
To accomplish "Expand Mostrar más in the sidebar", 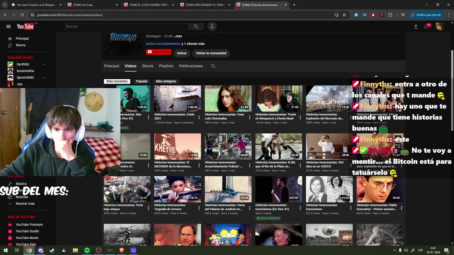I will 26,204.
